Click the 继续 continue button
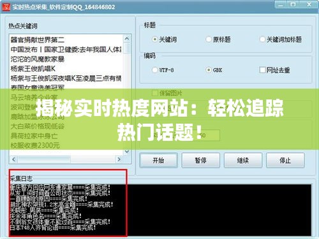319x239 pixels. (243, 161)
